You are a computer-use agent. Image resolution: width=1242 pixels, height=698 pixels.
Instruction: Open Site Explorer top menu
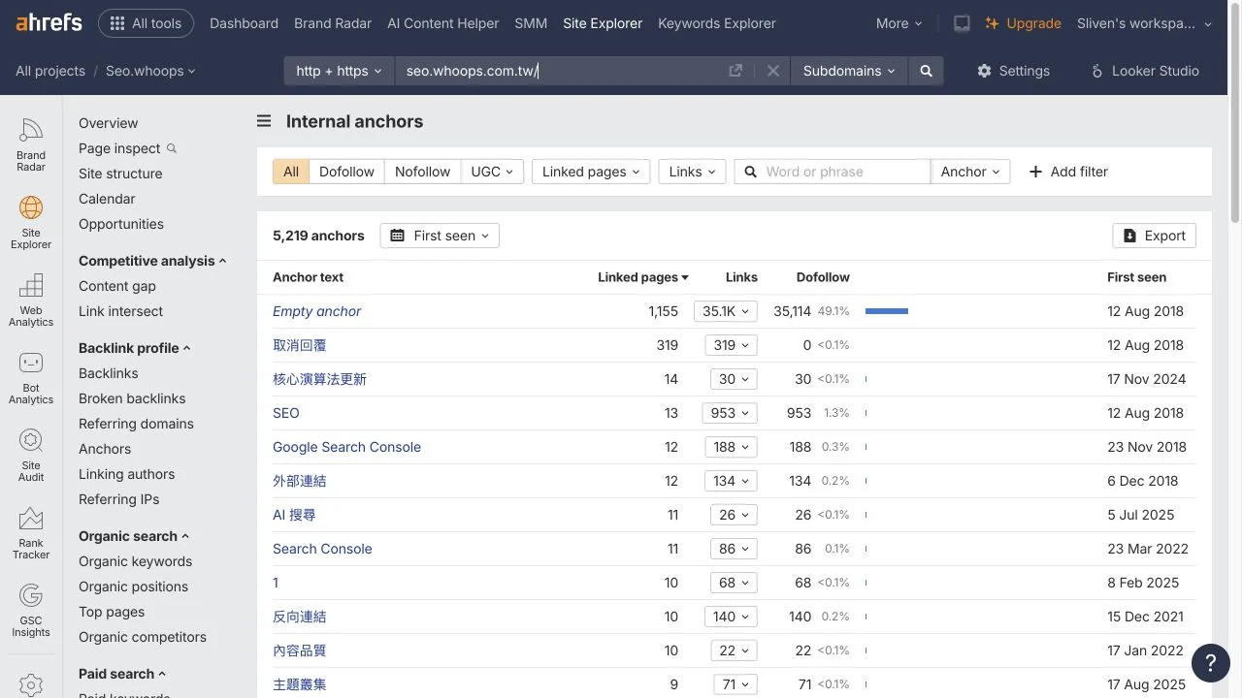(603, 23)
